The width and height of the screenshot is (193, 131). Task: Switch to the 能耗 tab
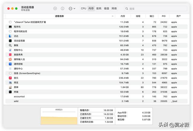(99, 8)
